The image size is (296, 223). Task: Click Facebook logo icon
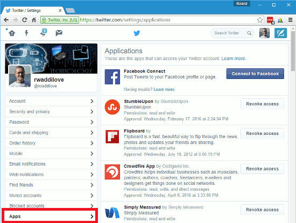pos(112,77)
